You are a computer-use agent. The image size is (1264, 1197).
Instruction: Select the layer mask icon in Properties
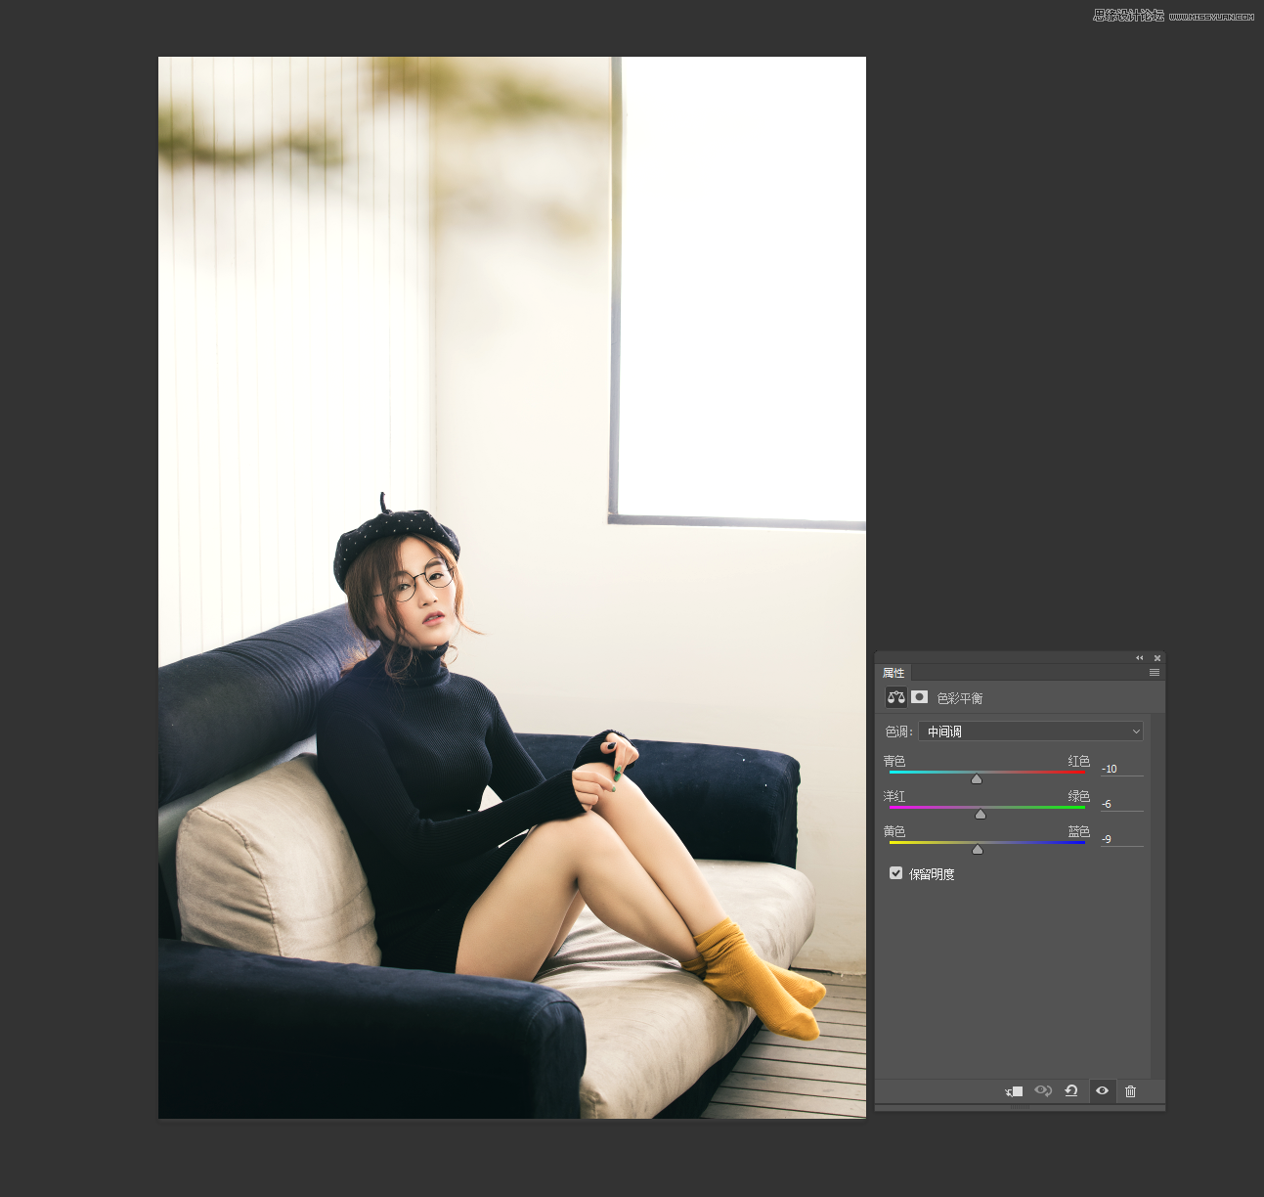click(920, 697)
